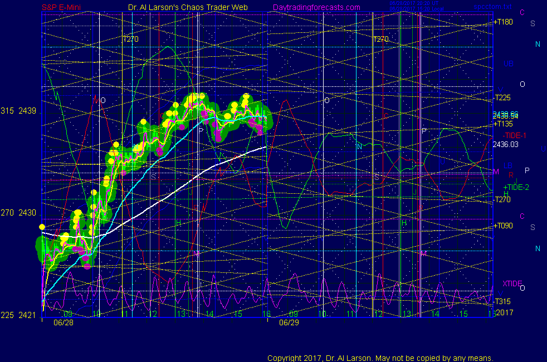Screen dimensions: 547x362
Task: Click the '2436.03' price value
Action: pos(505,144)
